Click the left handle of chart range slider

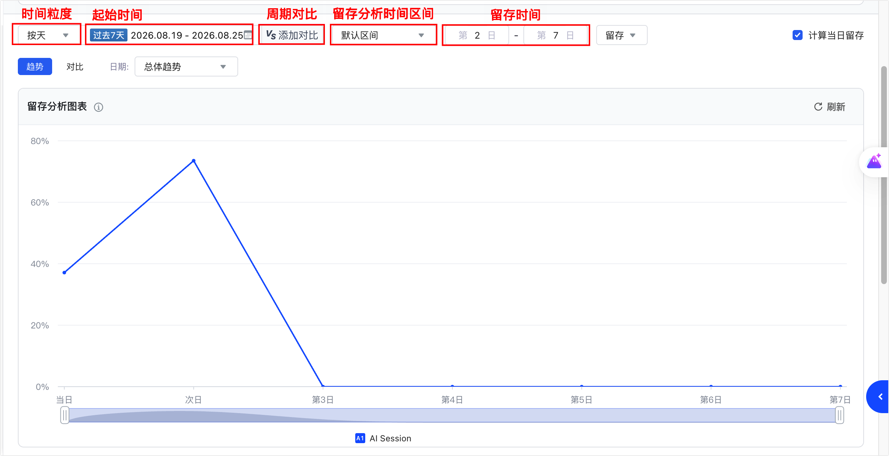[65, 415]
